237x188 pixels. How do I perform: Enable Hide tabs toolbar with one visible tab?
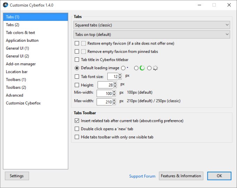click(x=77, y=137)
